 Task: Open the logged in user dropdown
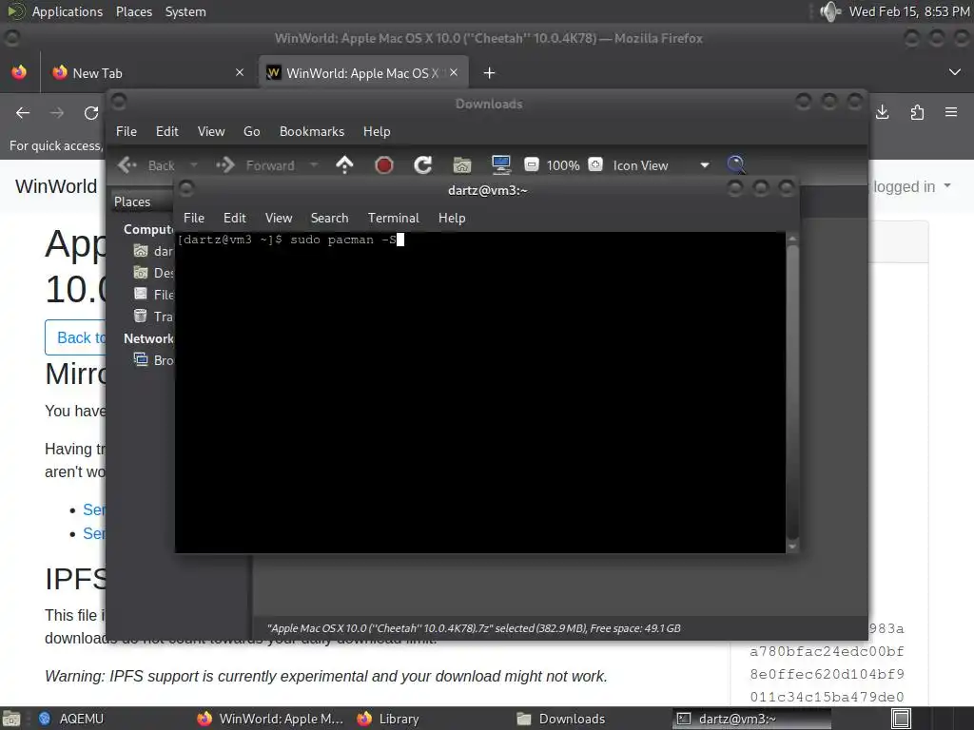coord(912,186)
